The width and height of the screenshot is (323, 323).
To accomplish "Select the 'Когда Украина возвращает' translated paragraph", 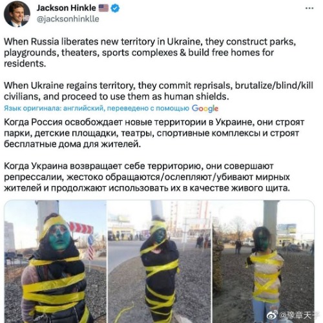I will (x=147, y=177).
